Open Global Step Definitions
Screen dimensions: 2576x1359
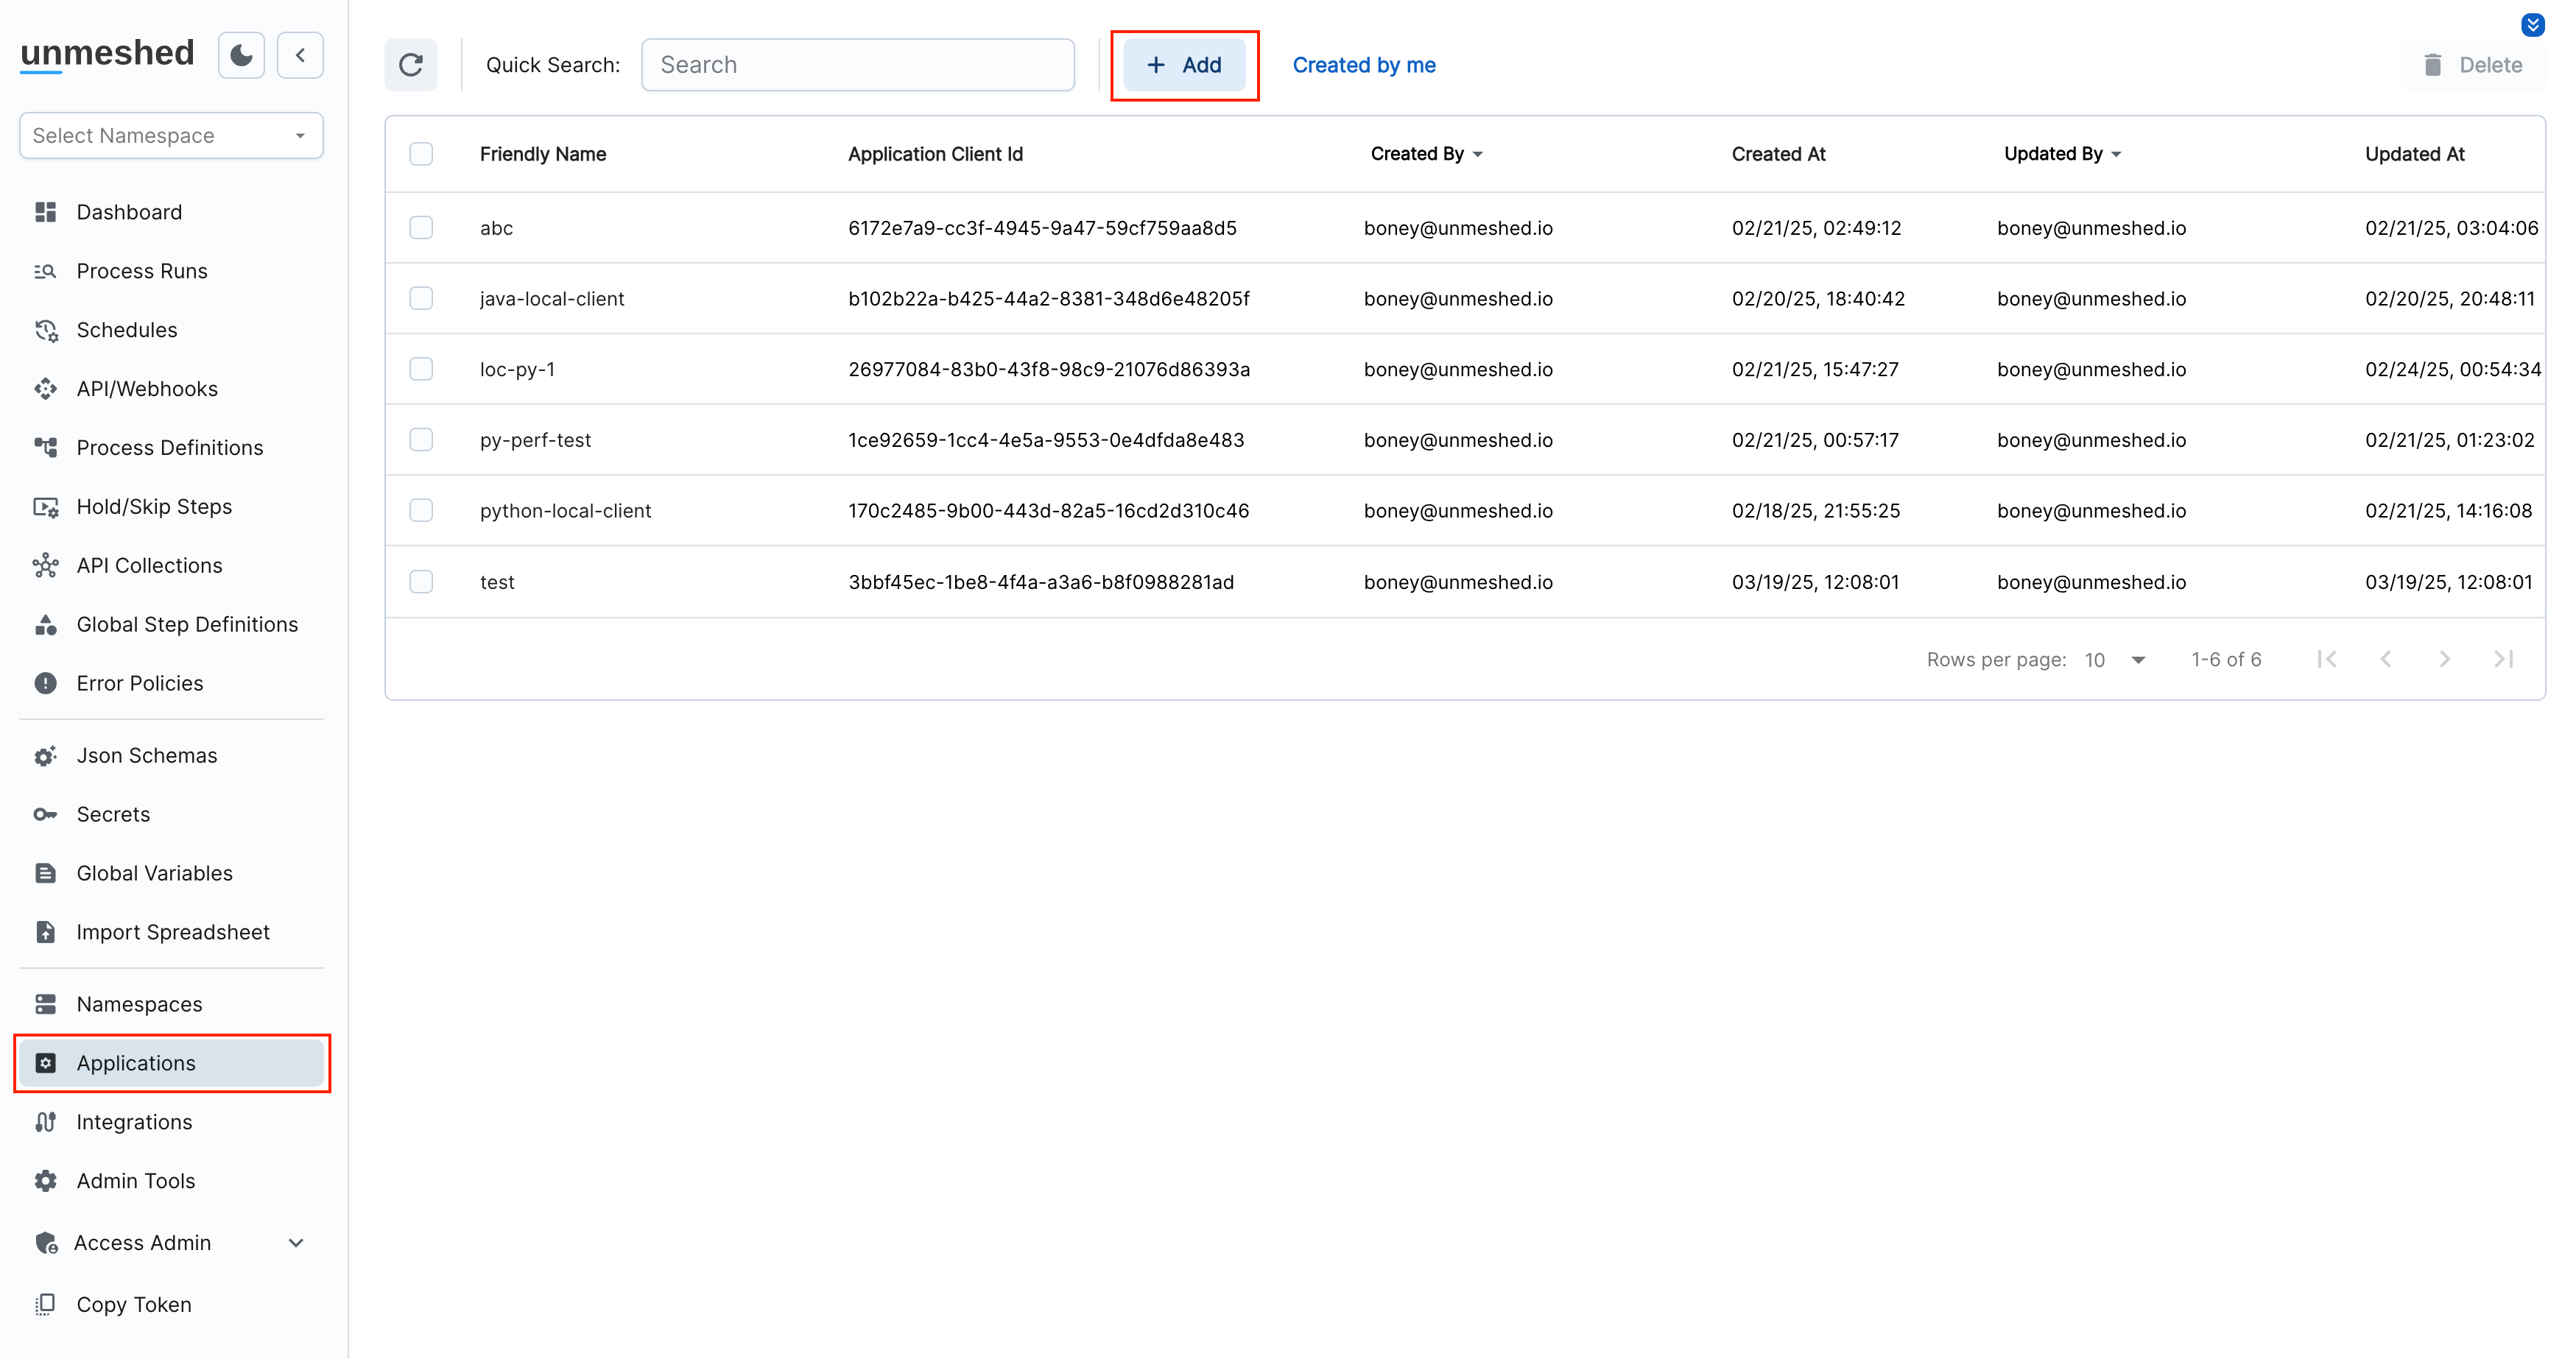coord(186,623)
